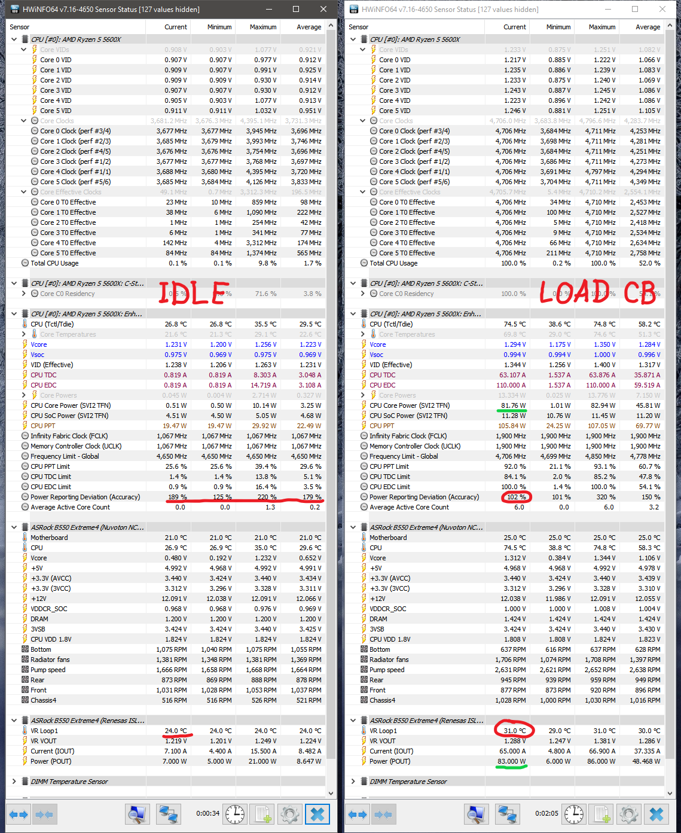Expand Core Temperatures in left window
Viewport: 681px width, 833px height.
pos(23,334)
